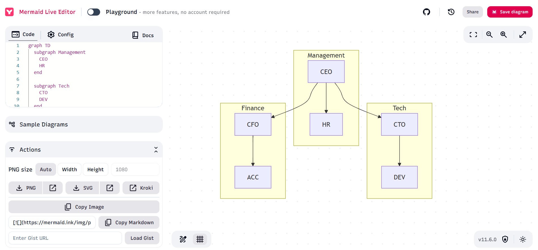Download the diagram as SVG
Image resolution: width=538 pixels, height=250 pixels.
pyautogui.click(x=83, y=188)
